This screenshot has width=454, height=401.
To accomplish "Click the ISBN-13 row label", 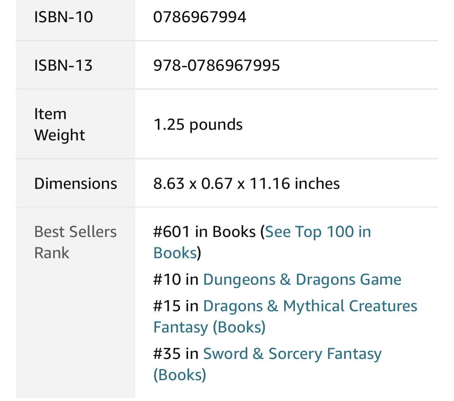I will [x=63, y=65].
